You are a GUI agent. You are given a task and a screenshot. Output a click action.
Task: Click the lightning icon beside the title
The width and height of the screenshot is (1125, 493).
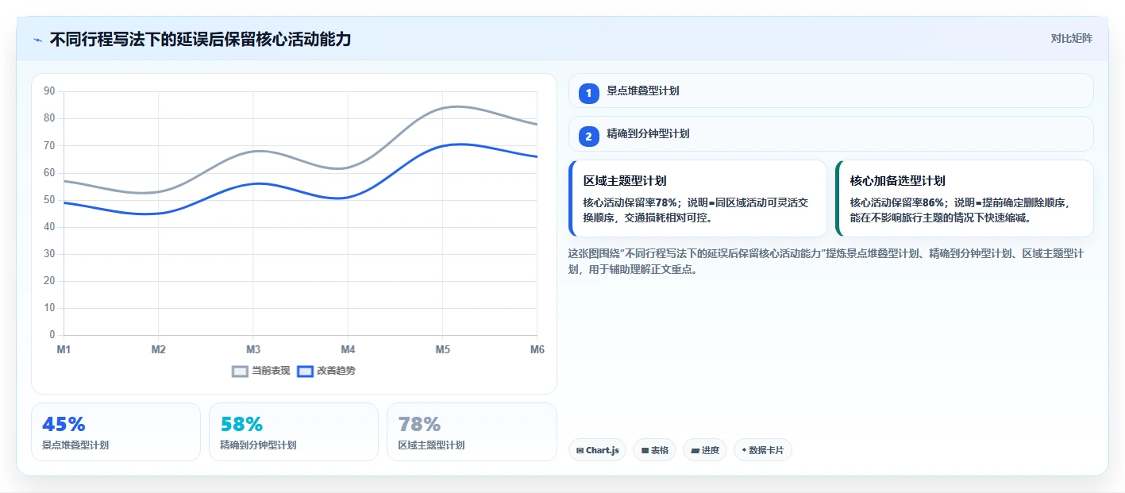(x=37, y=40)
